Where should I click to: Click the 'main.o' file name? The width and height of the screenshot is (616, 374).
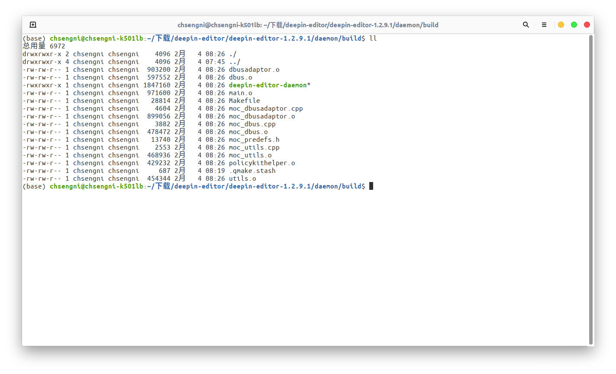[x=241, y=93]
